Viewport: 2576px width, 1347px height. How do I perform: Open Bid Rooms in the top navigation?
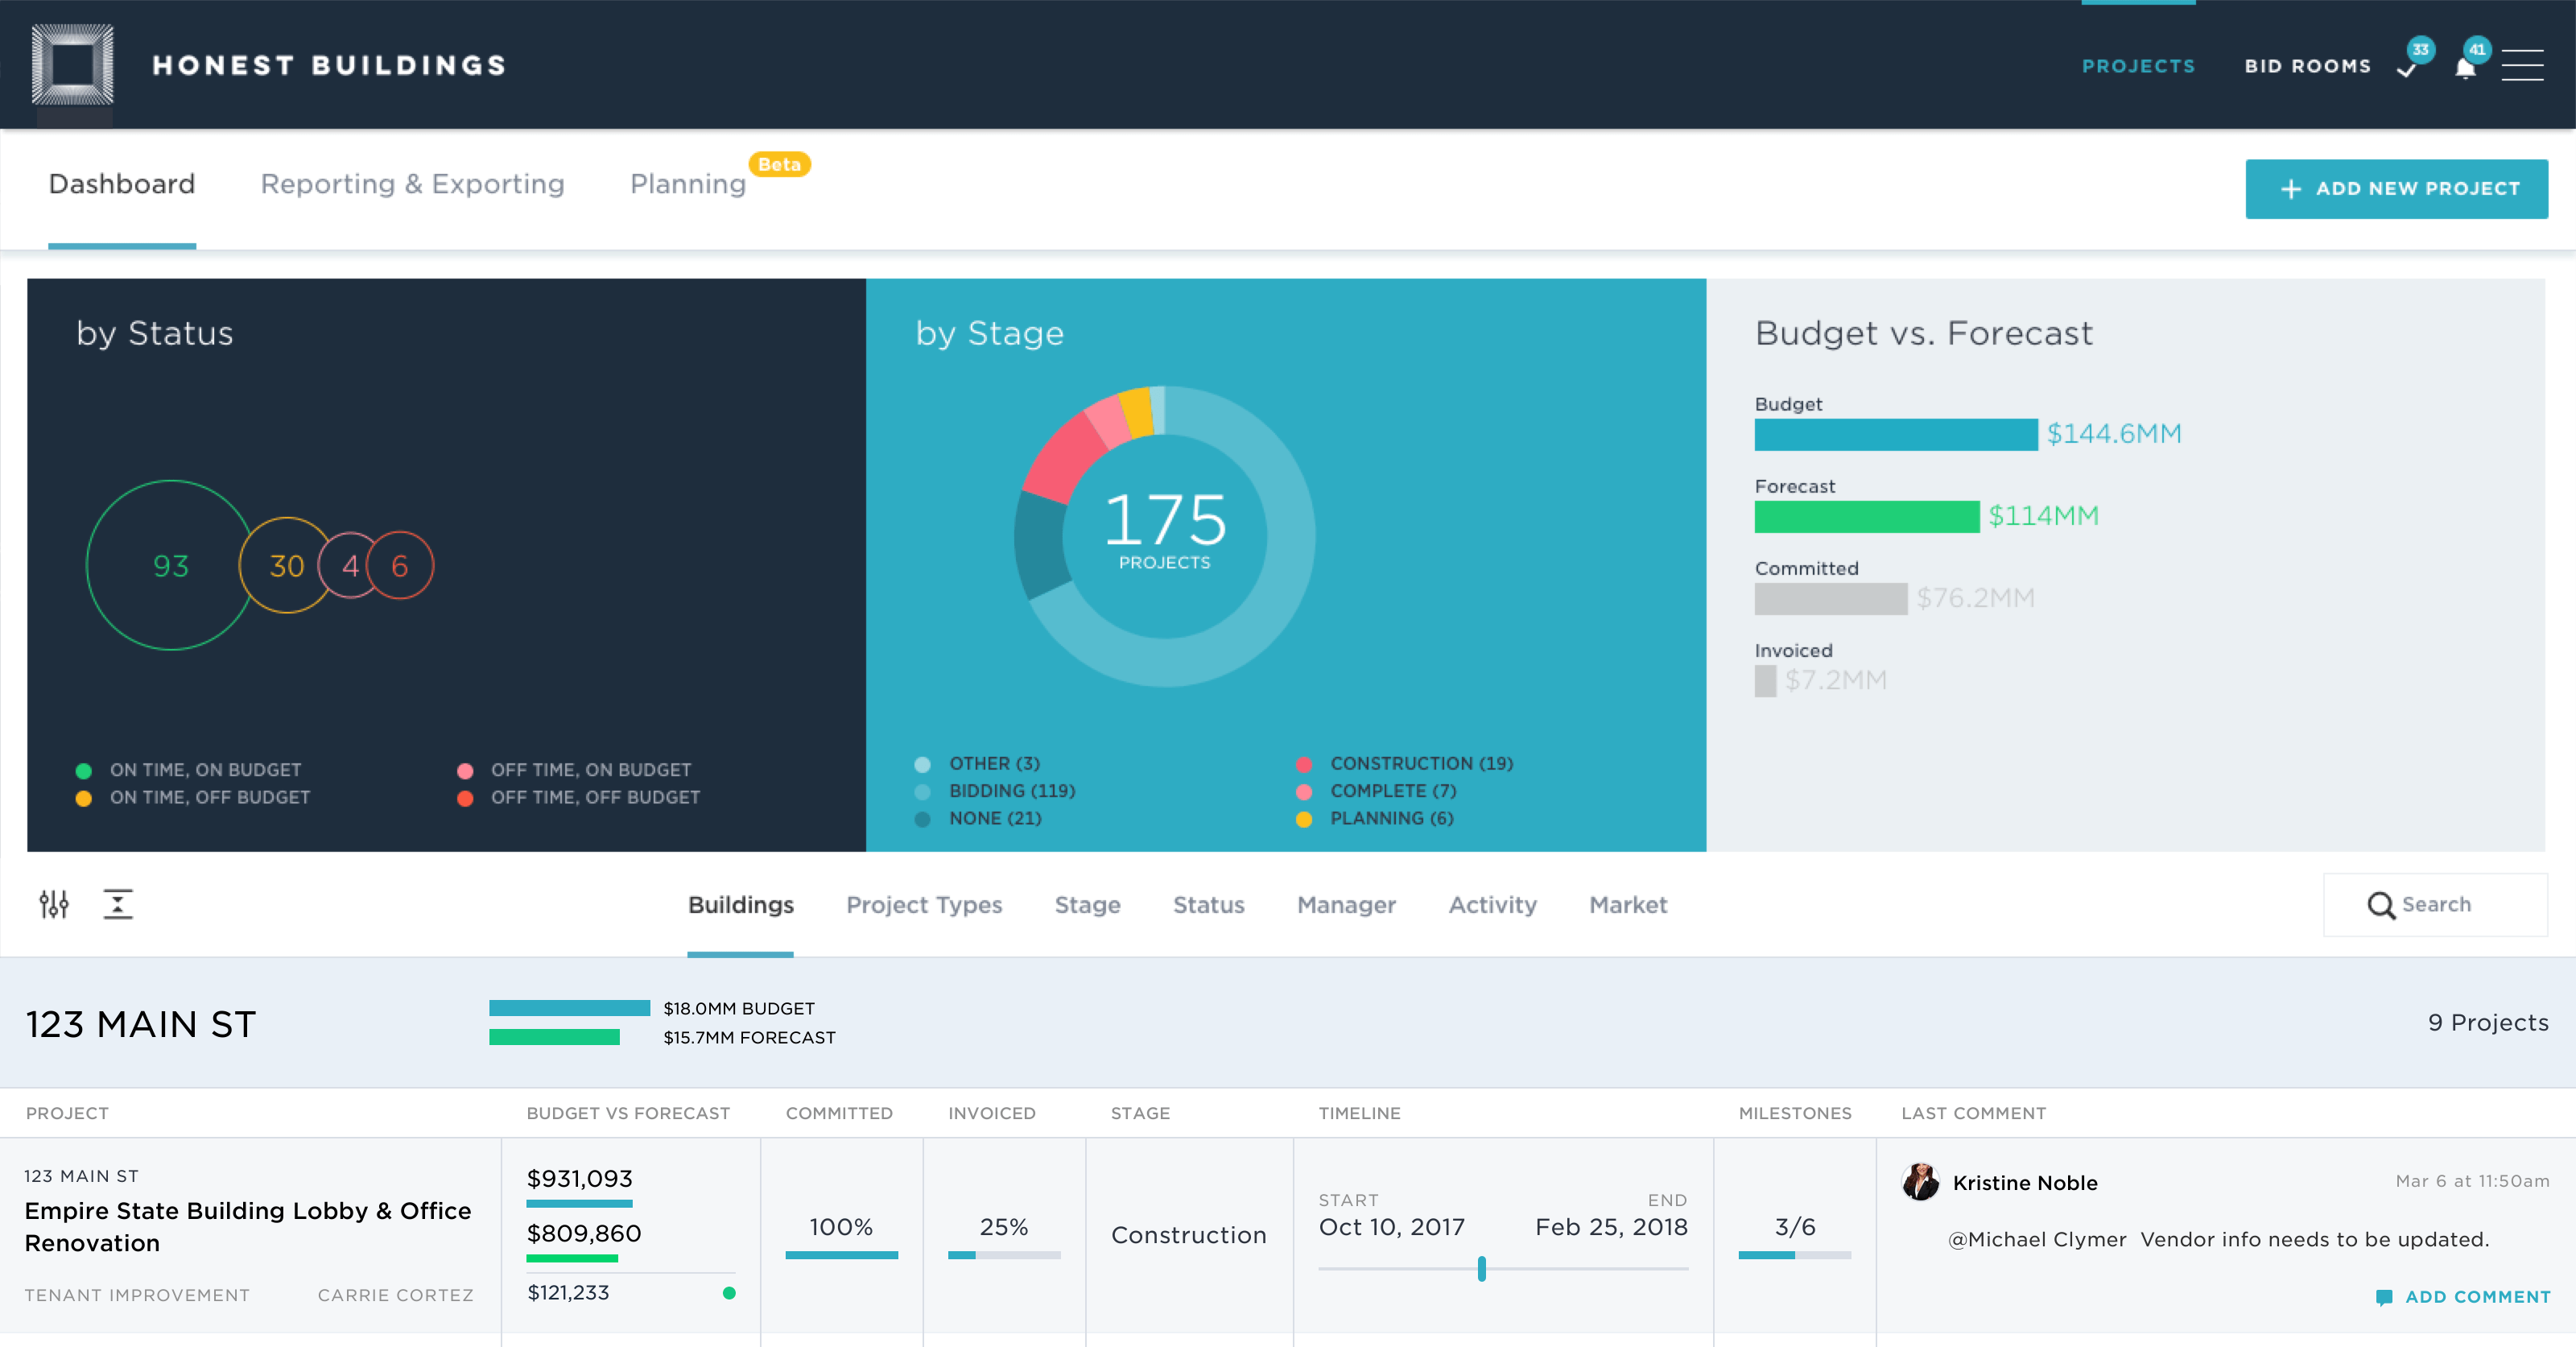pos(2307,66)
